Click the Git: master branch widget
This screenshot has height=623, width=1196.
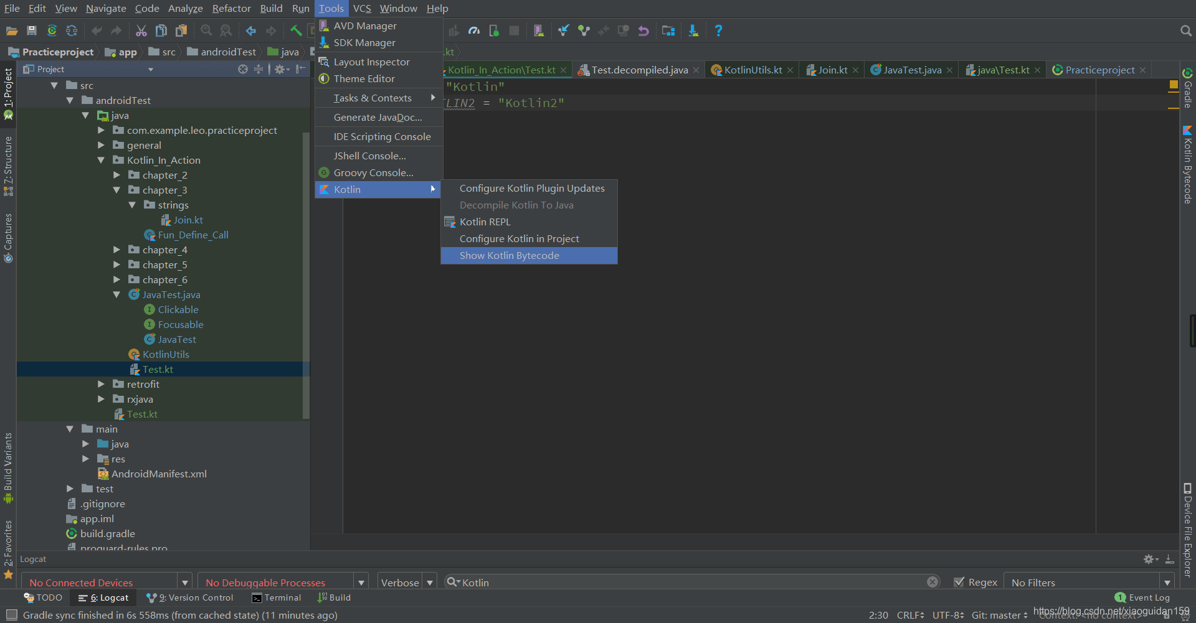(999, 615)
